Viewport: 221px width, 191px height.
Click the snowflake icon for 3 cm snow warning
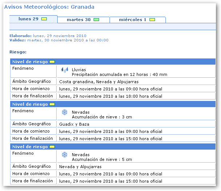[x=65, y=113]
